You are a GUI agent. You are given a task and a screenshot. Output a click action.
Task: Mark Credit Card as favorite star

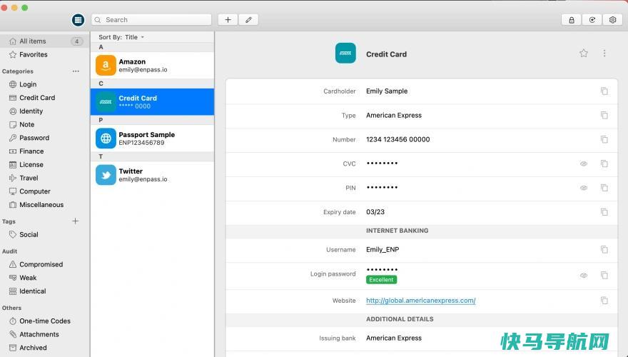pos(584,54)
